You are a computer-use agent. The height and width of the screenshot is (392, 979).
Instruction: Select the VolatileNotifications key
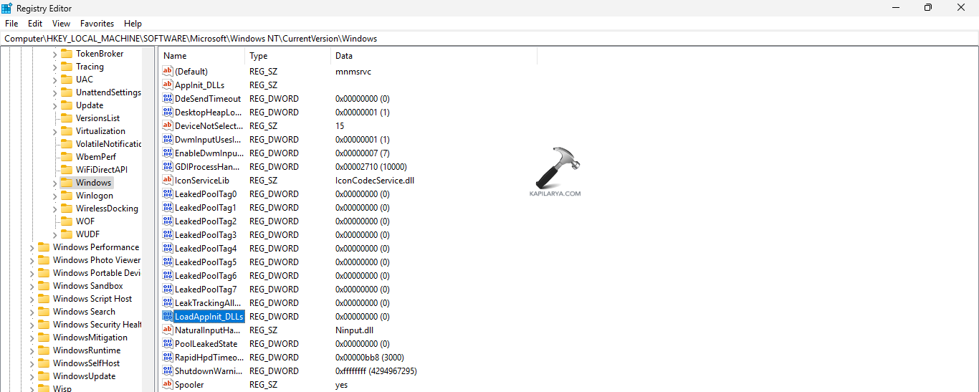point(108,144)
